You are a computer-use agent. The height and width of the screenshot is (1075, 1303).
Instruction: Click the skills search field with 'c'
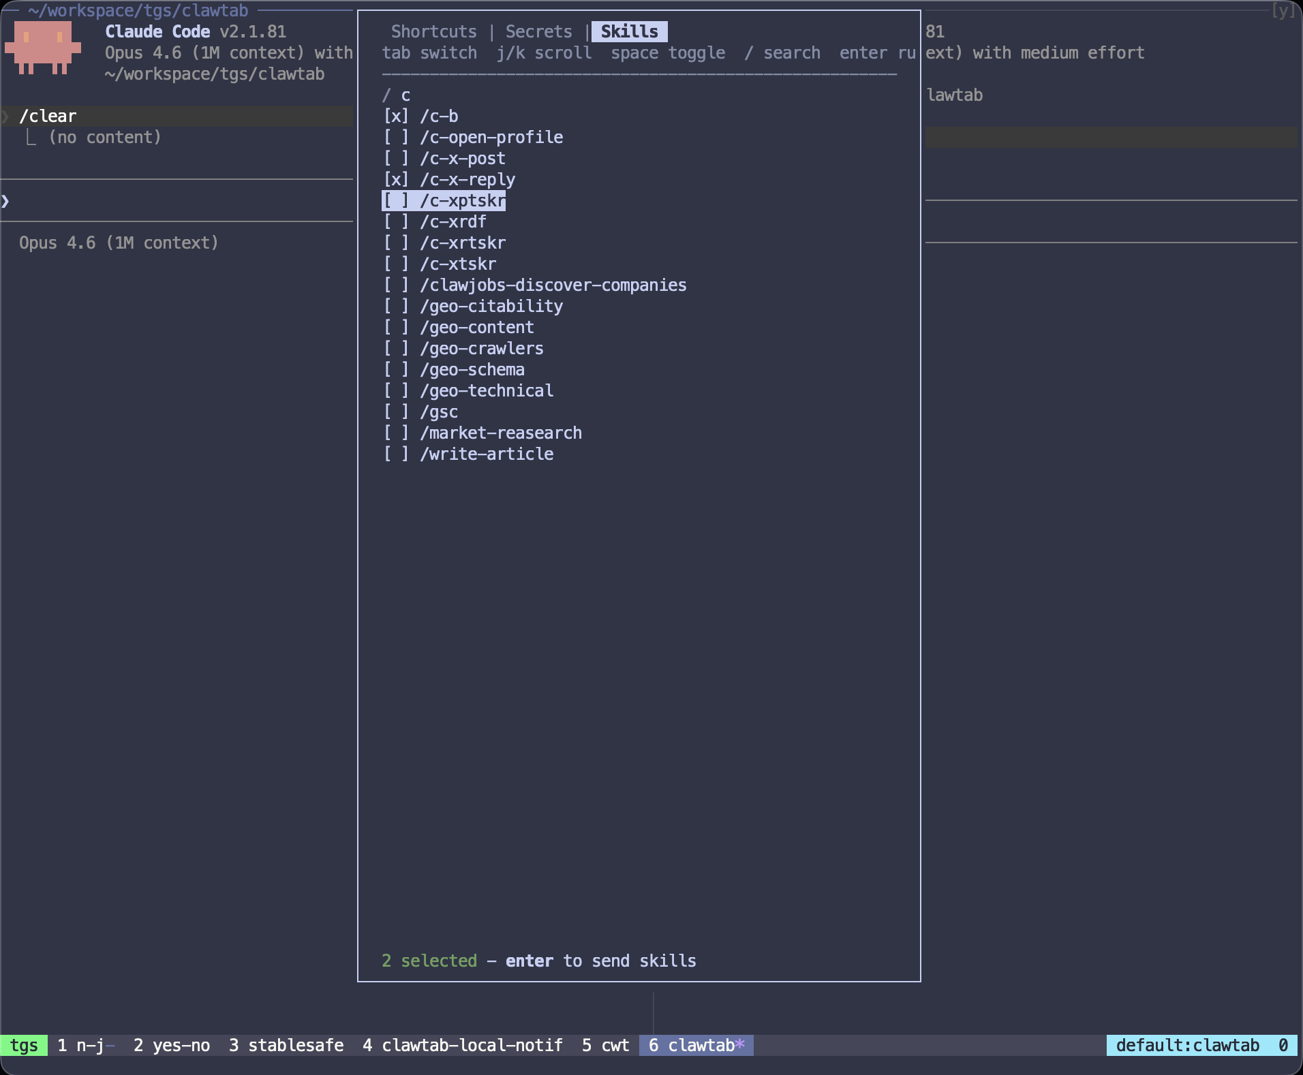[405, 95]
